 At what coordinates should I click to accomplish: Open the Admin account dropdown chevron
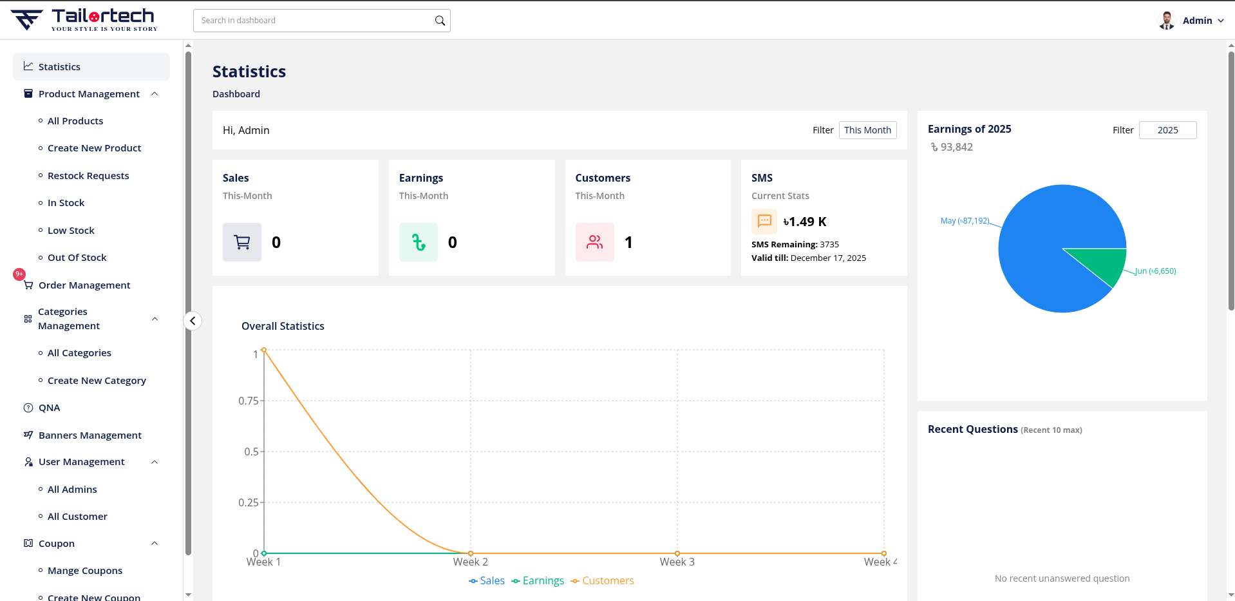pyautogui.click(x=1221, y=21)
